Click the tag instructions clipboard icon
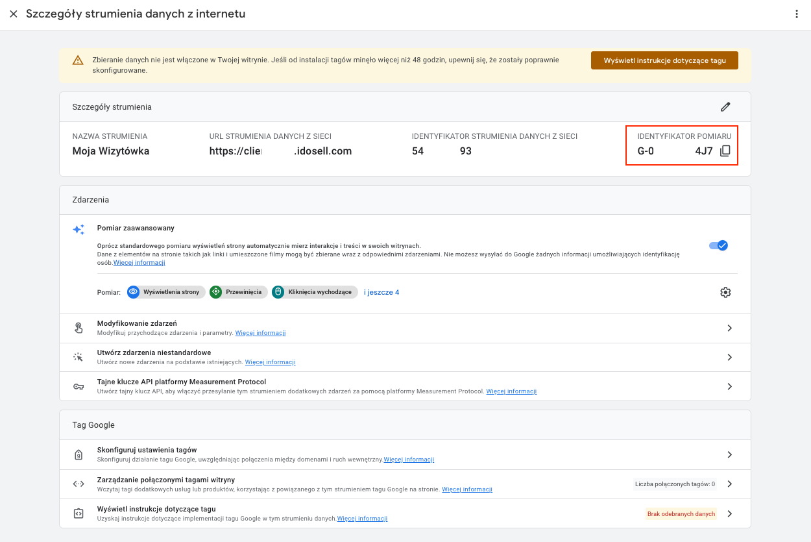The height and width of the screenshot is (542, 811). tap(79, 513)
